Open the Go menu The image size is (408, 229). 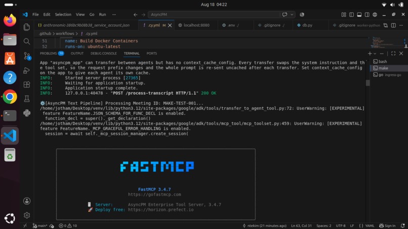click(92, 15)
